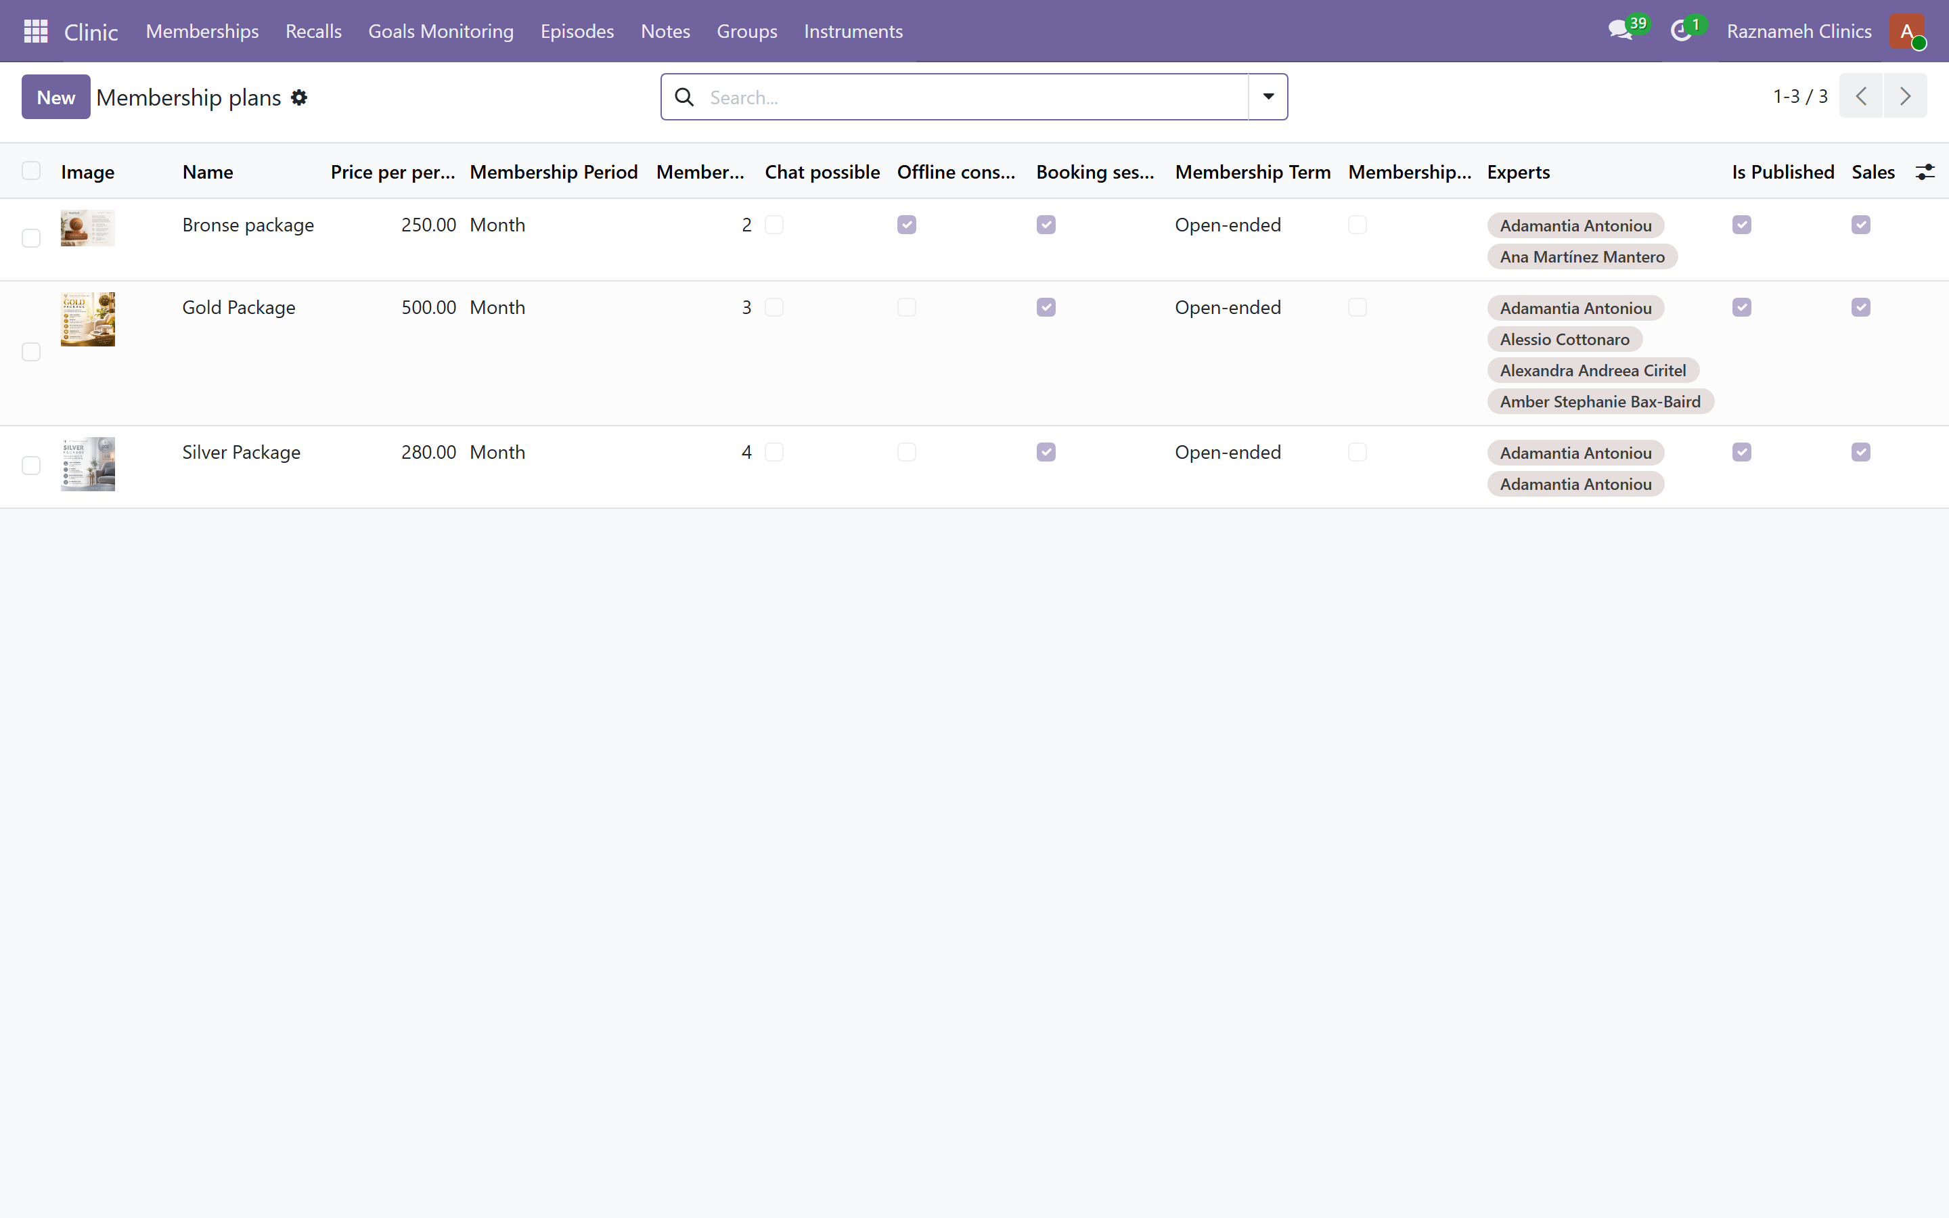Focus the Search input field
This screenshot has height=1218, width=1949.
point(974,97)
